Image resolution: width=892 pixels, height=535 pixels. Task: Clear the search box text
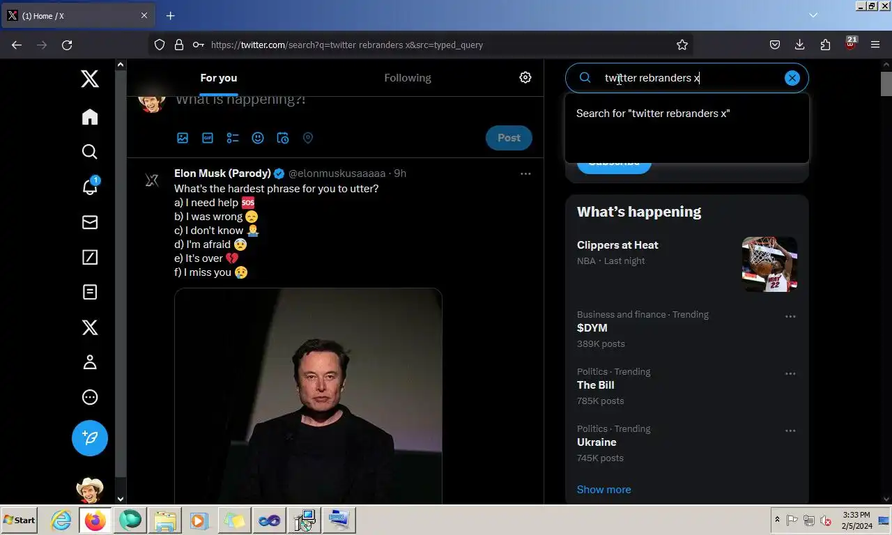(x=792, y=78)
